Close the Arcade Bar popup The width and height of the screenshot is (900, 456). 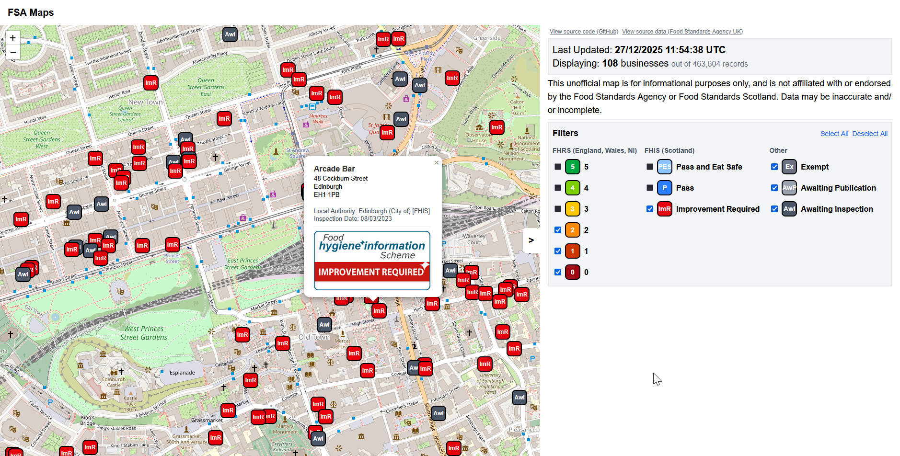click(436, 163)
